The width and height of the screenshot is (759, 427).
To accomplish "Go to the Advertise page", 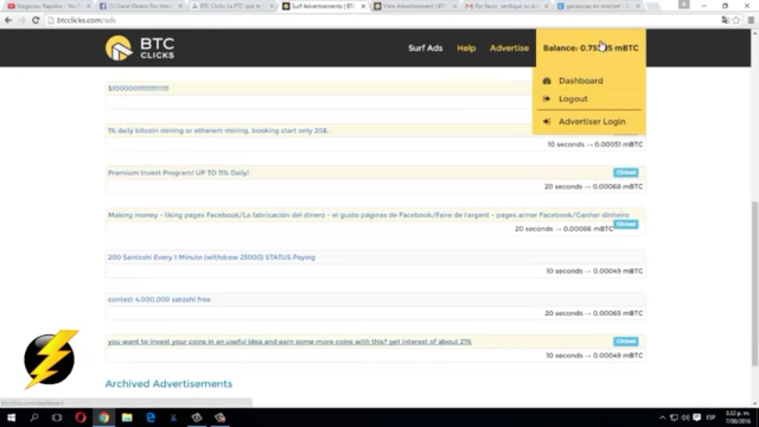I will pyautogui.click(x=509, y=48).
